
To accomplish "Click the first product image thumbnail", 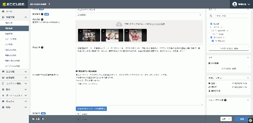I will tap(89, 35).
